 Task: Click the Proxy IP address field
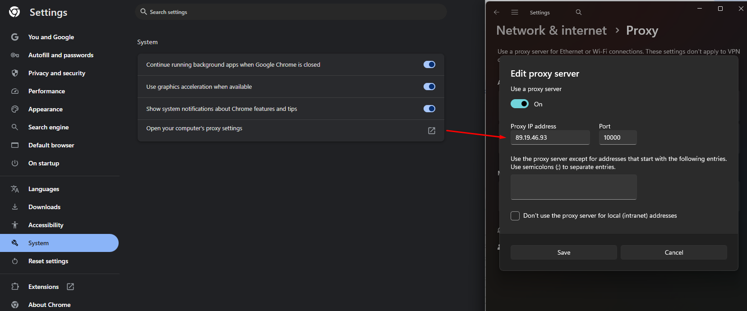(550, 137)
